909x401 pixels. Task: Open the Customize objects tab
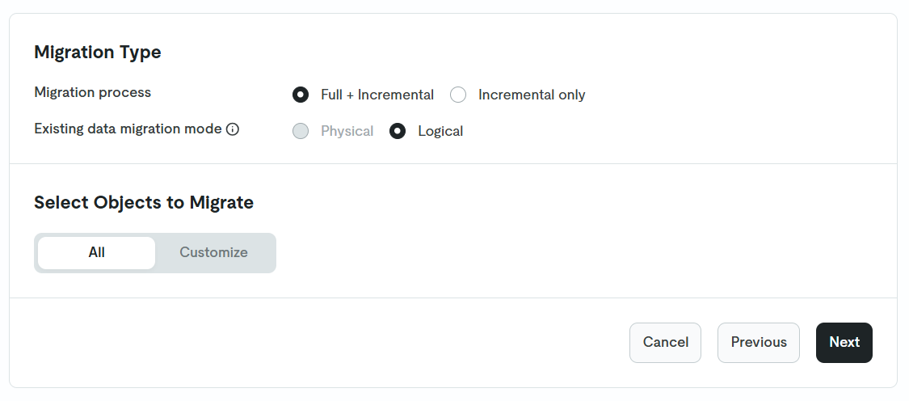pos(213,252)
